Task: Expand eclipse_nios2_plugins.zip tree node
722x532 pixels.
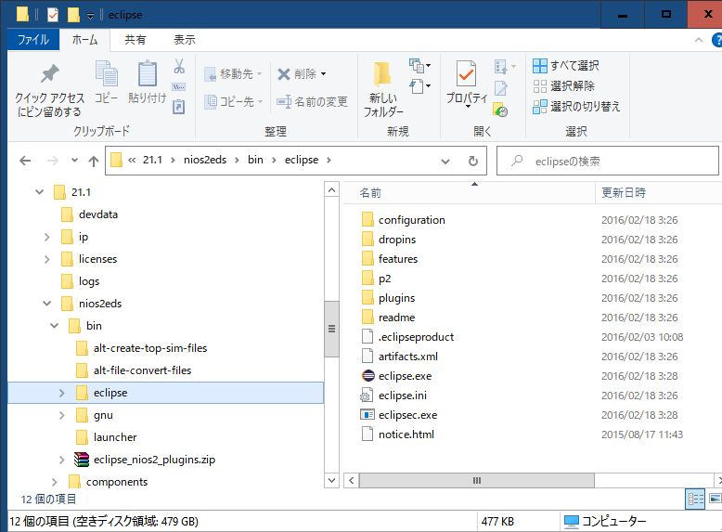Action: tap(61, 460)
